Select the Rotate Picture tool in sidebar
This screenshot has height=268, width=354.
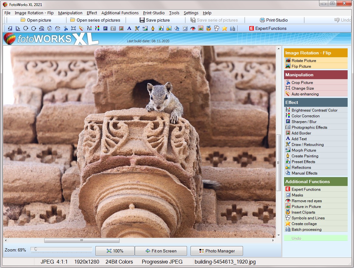tap(302, 60)
